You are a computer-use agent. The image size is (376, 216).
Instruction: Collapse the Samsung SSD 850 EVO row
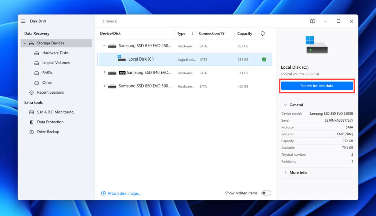[104, 46]
